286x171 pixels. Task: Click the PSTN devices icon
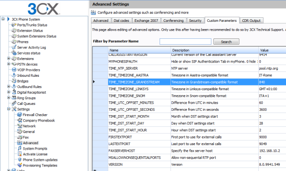tap(14, 64)
